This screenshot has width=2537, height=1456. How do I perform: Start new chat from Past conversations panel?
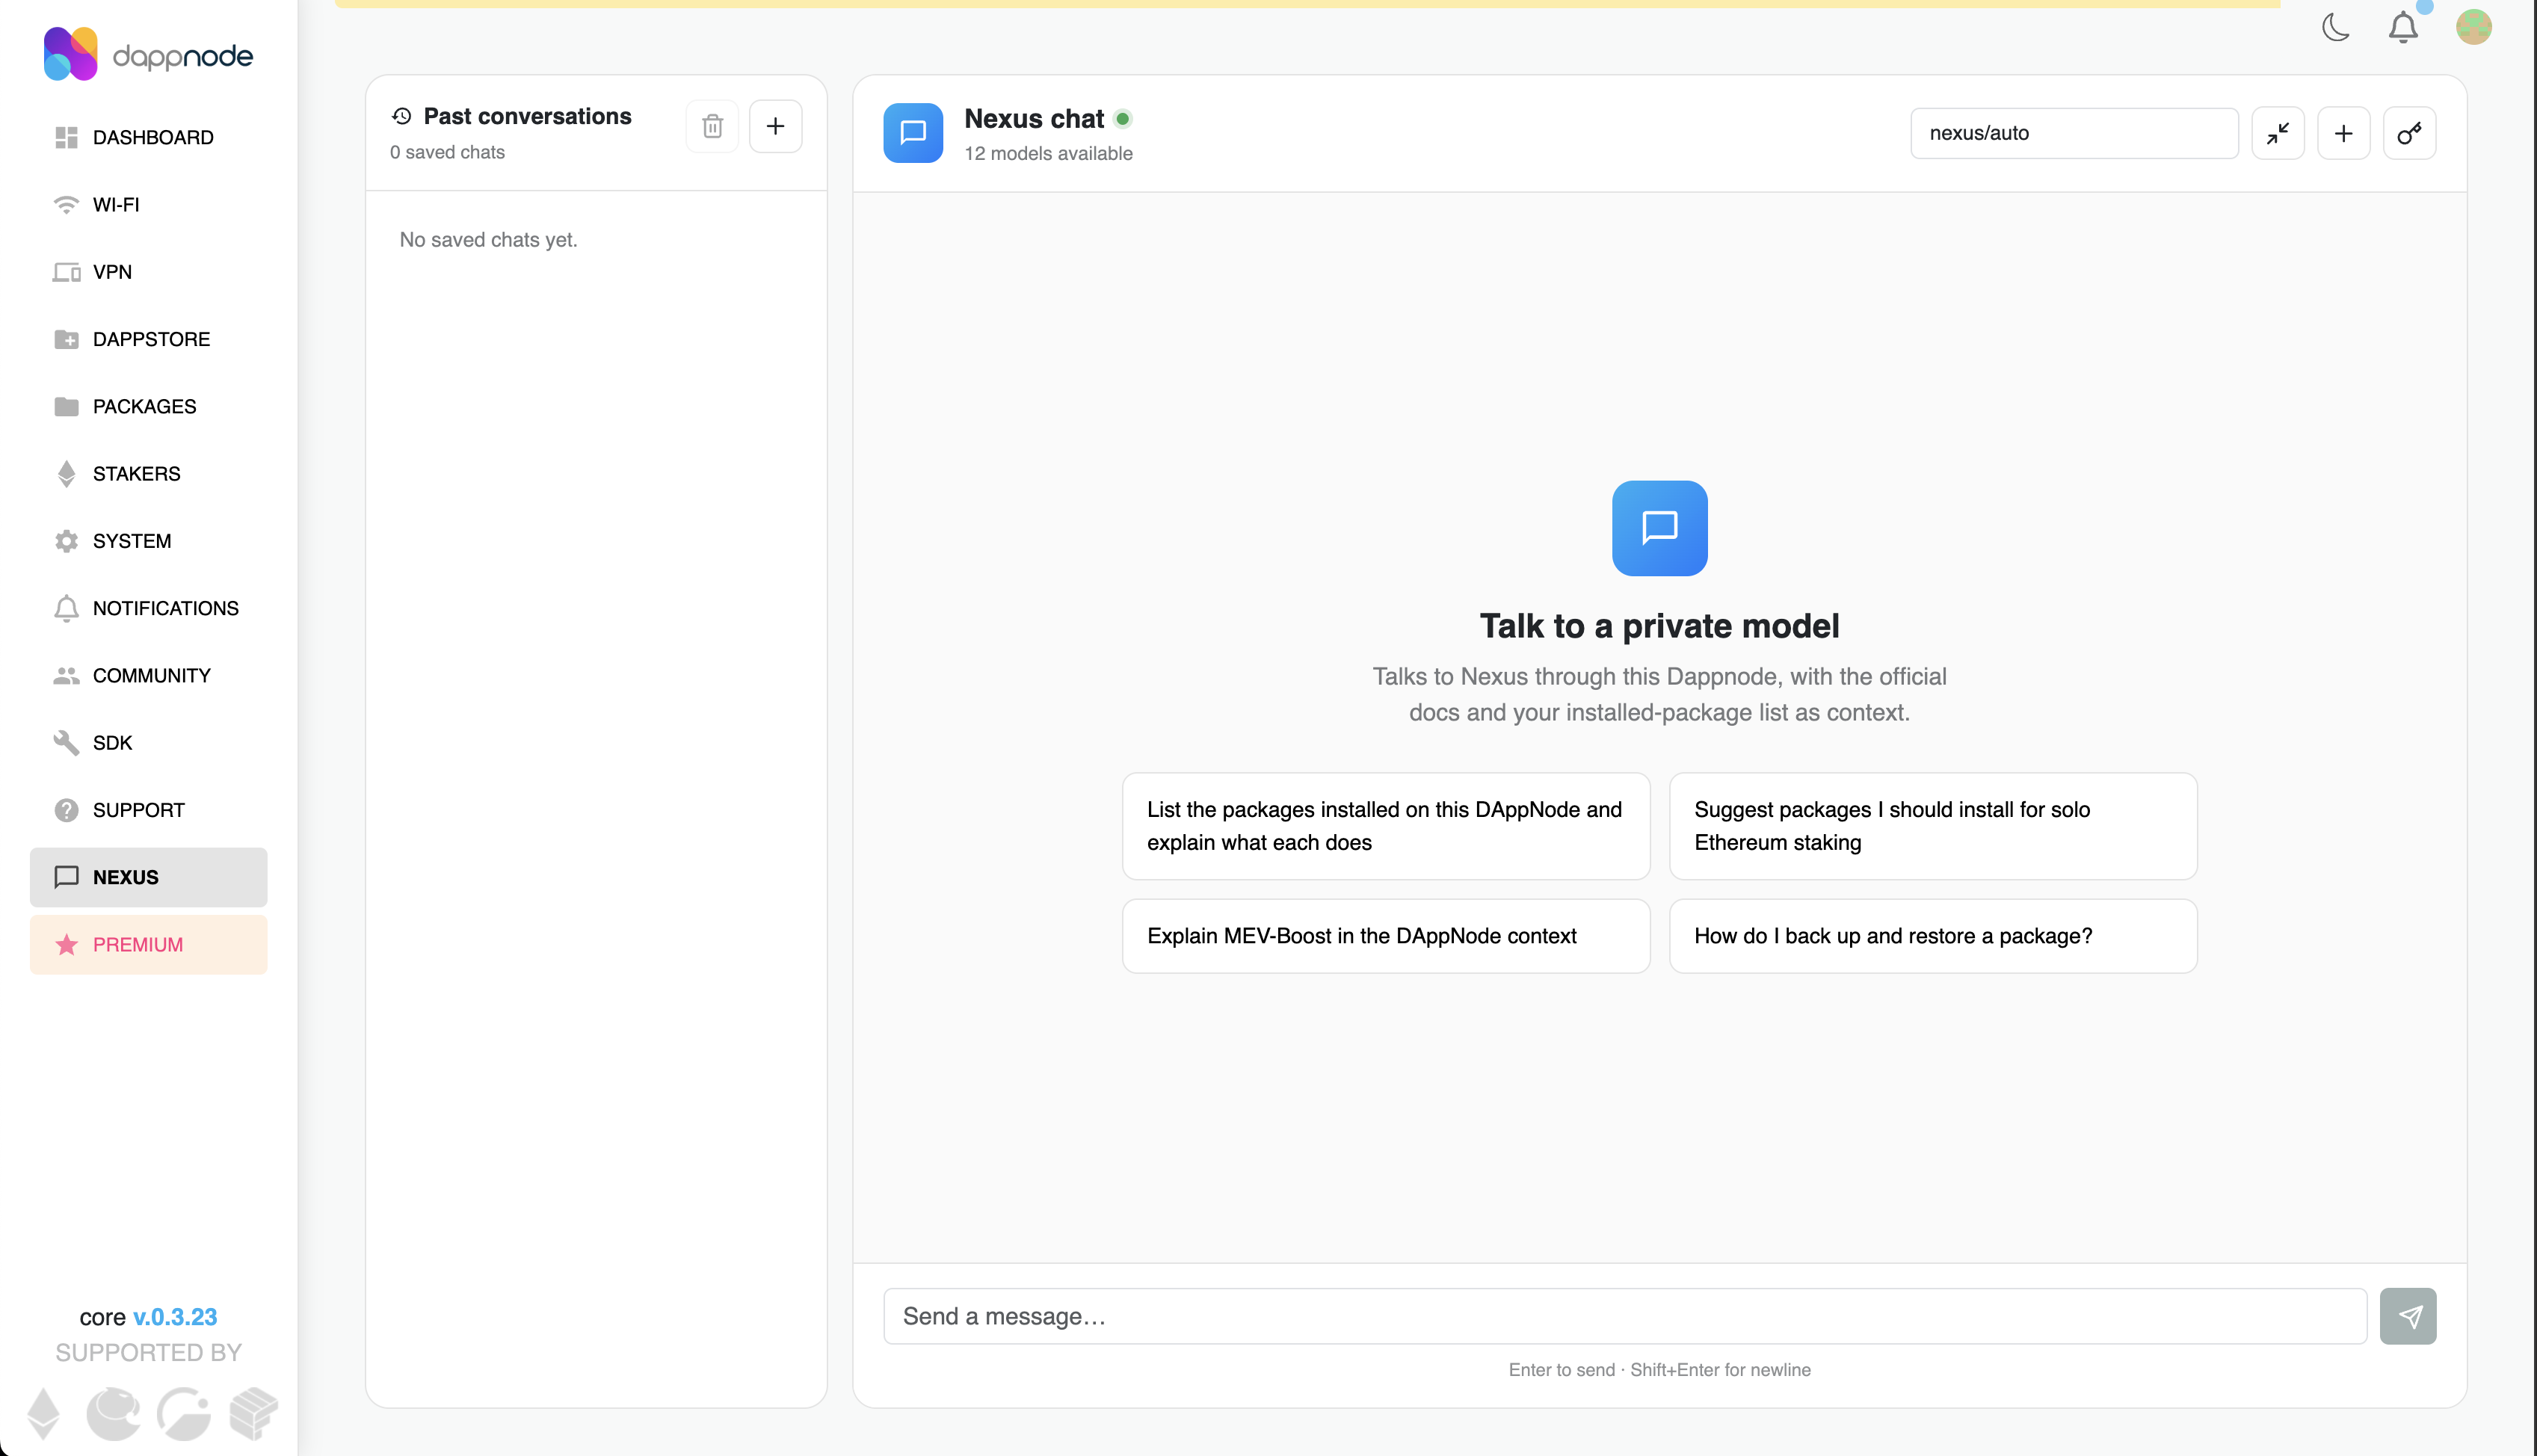coord(775,126)
